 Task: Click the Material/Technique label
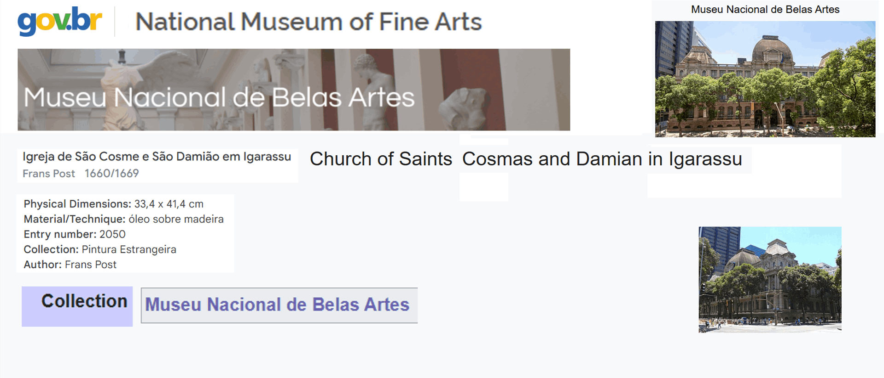click(x=74, y=219)
